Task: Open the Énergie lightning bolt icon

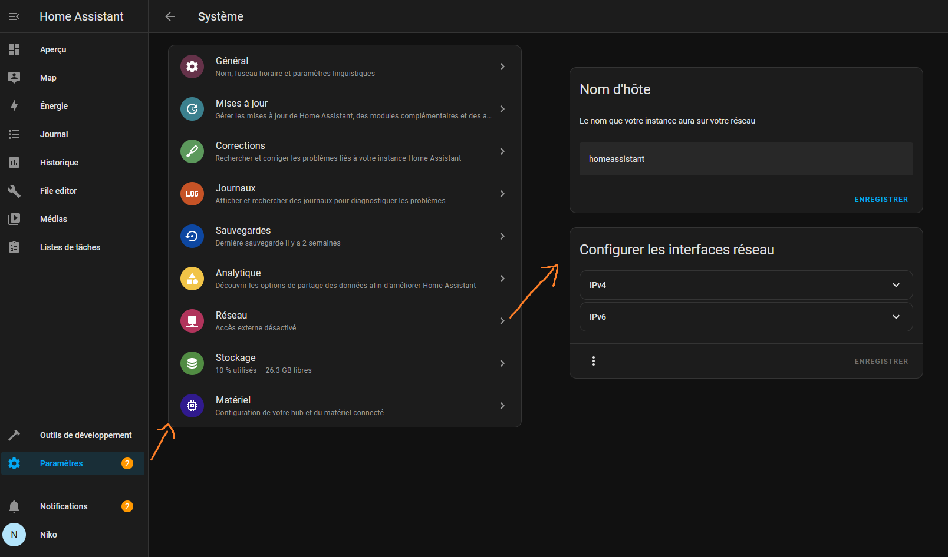Action: (x=14, y=106)
